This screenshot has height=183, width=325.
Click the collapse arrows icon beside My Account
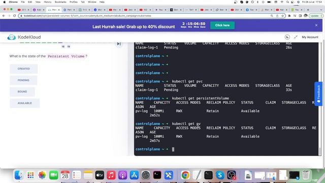(296, 37)
